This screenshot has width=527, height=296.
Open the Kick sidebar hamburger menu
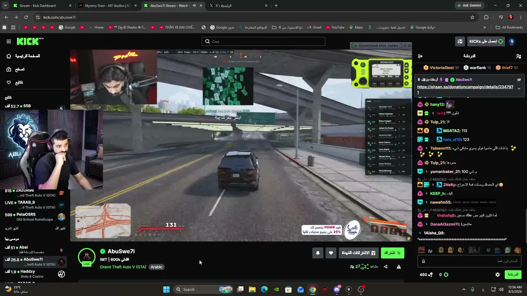coord(9,42)
